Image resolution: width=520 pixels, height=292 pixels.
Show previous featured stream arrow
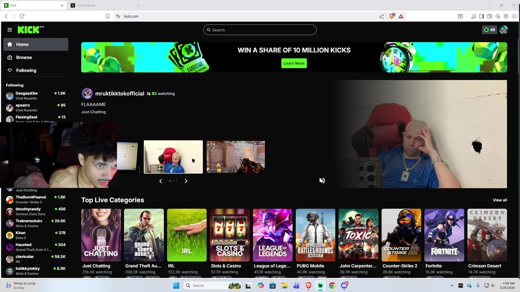point(160,181)
